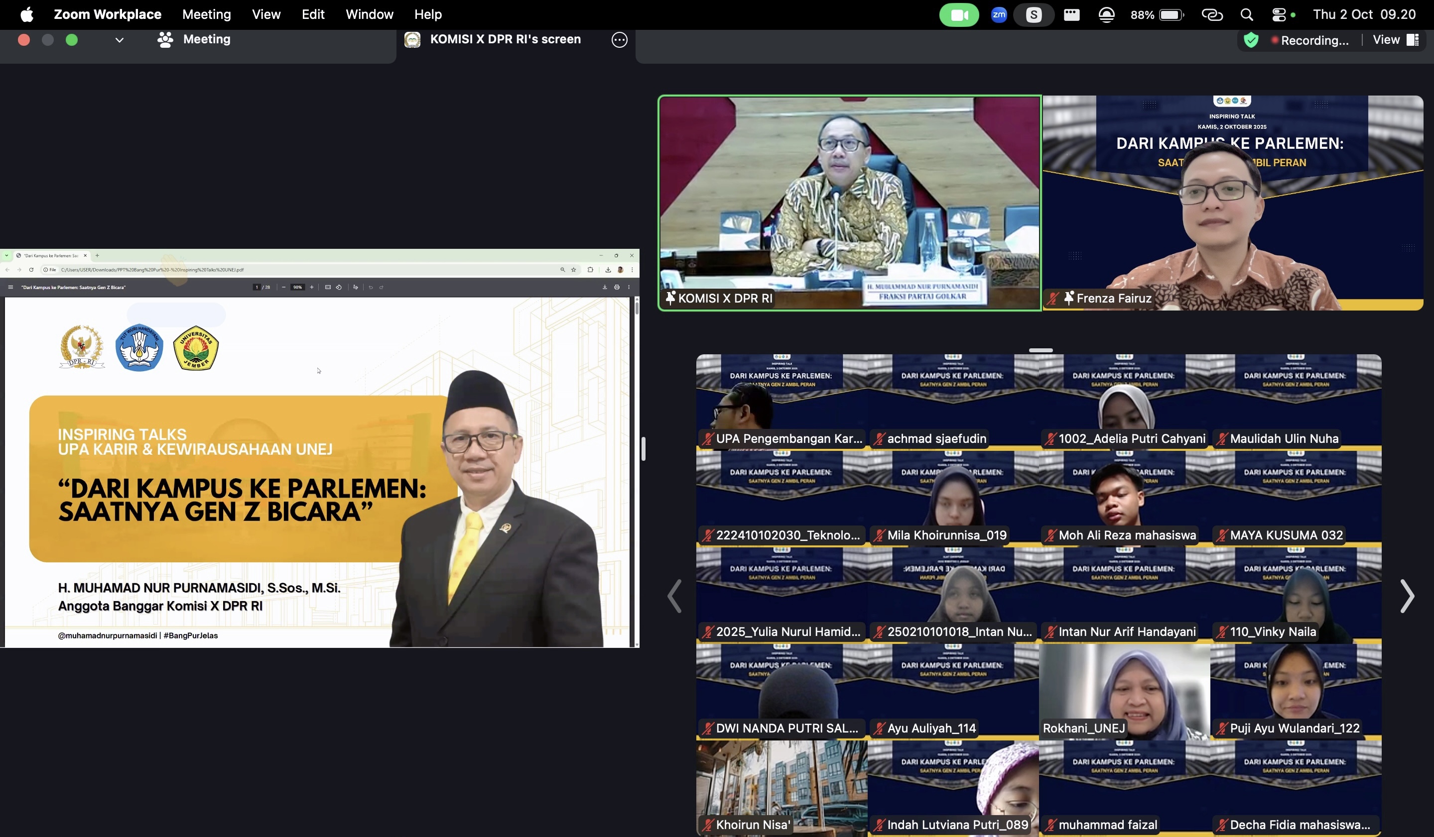Select the 'Dari Kampus ke Parlemen' browser tab

[x=48, y=256]
